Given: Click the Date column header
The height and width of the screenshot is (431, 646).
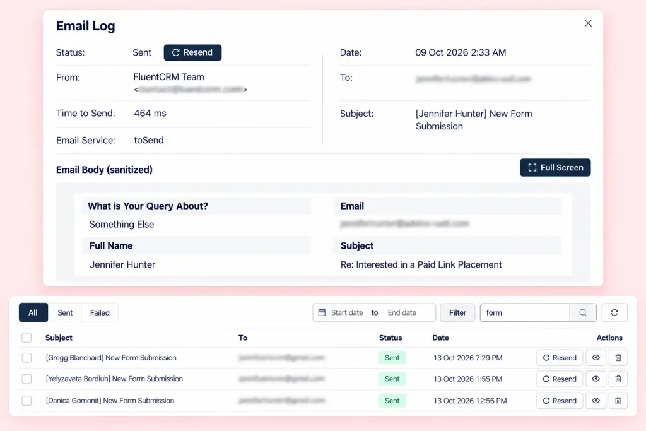Looking at the screenshot, I should point(440,338).
